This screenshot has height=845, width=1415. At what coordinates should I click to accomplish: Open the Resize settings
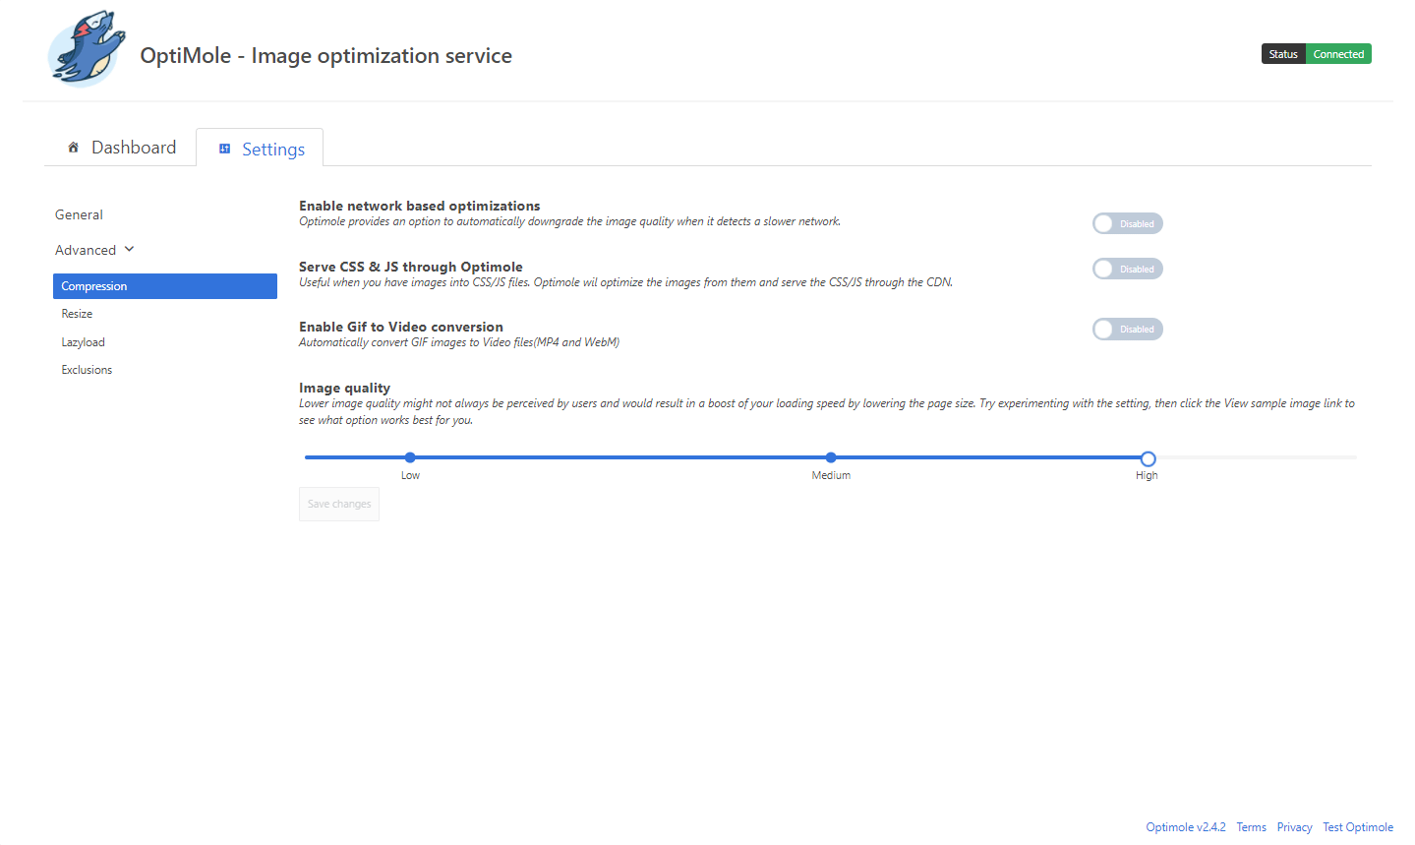point(77,314)
